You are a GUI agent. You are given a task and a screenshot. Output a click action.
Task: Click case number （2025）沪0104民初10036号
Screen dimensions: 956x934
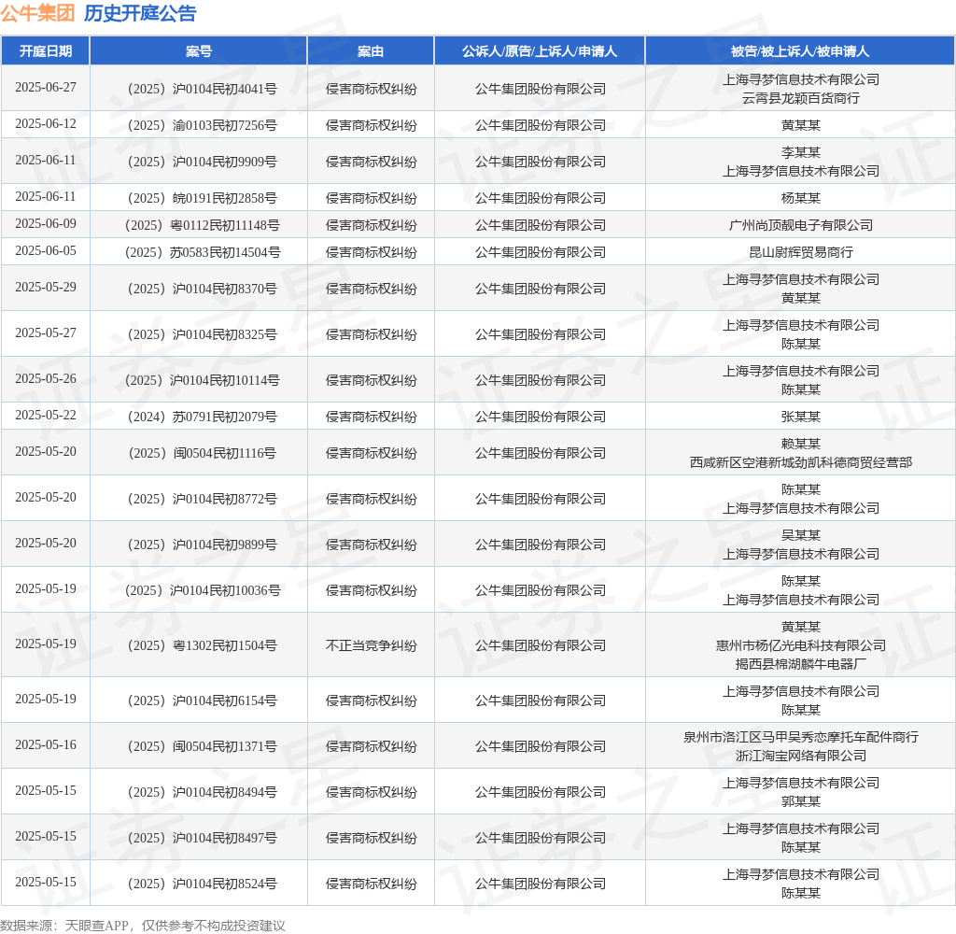[203, 590]
